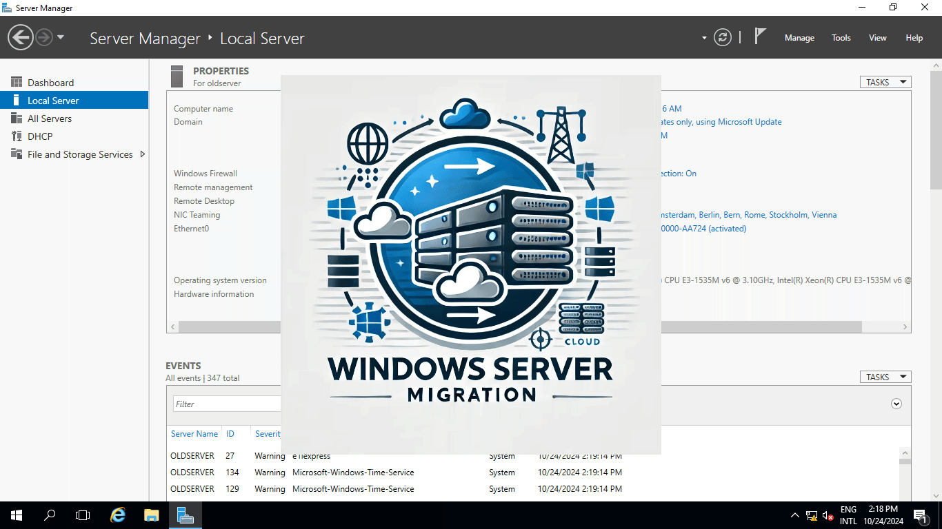The width and height of the screenshot is (942, 529).
Task: Open the Windows Start menu
Action: coord(17,515)
